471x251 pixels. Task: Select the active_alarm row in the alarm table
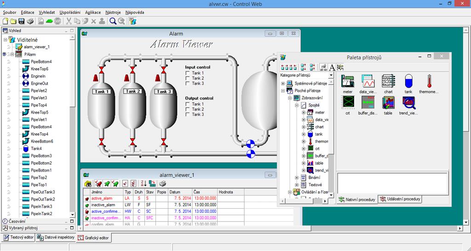point(188,199)
